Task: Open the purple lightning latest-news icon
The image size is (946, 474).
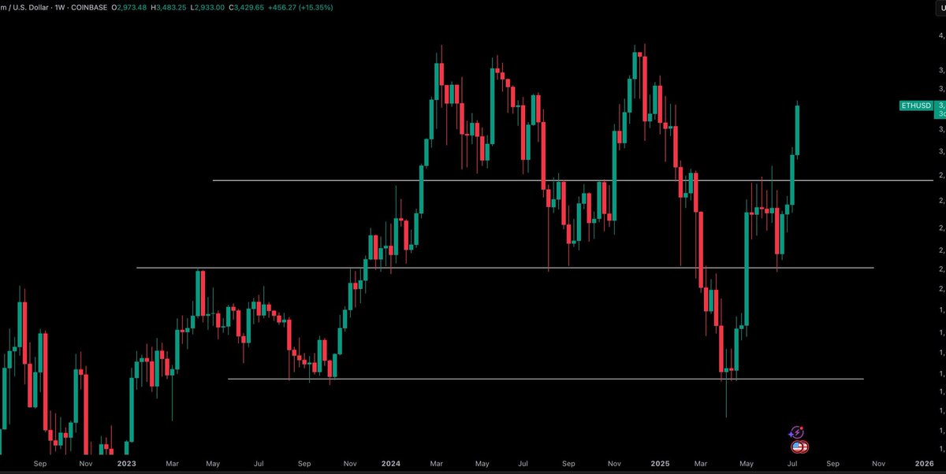Action: [796, 432]
